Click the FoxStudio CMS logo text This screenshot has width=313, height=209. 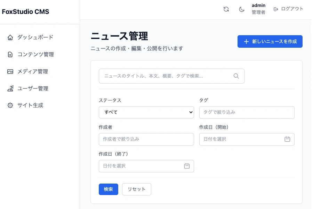point(25,11)
